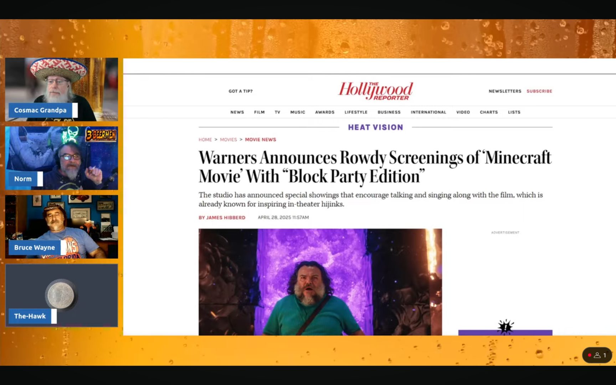Click the MOVIE NEWS breadcrumb
Viewport: 616px width, 385px height.
pyautogui.click(x=260, y=140)
